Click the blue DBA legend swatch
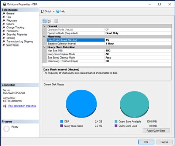175x146 pixels. 62,122
